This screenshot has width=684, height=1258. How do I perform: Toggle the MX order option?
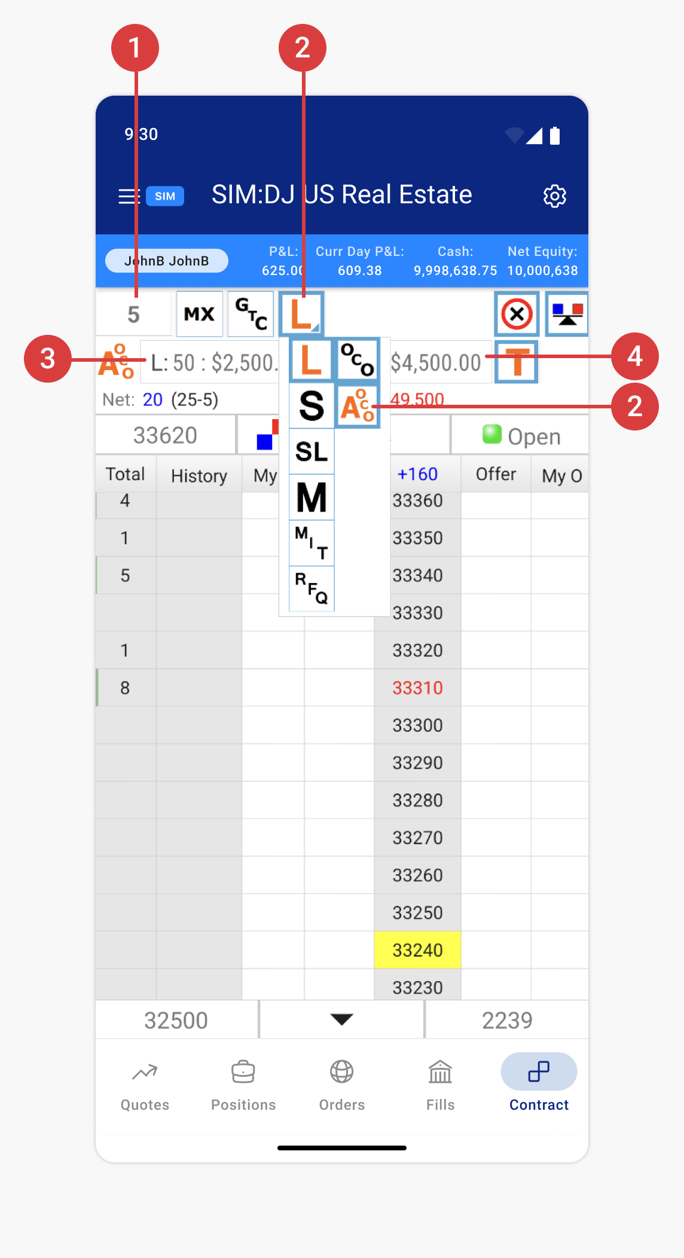click(x=199, y=314)
